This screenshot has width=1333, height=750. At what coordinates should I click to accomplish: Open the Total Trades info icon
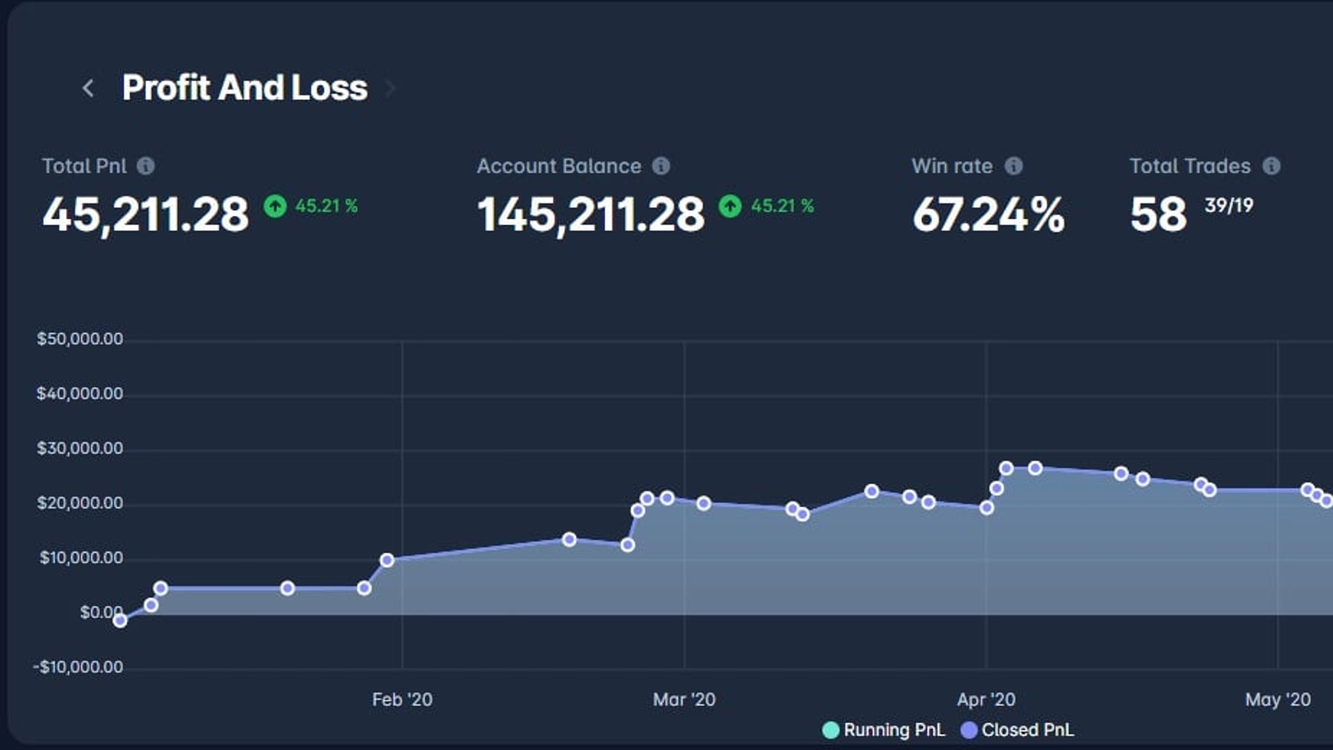pos(1271,166)
